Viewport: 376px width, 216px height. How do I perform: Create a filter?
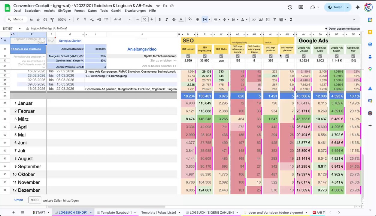tap(274, 19)
